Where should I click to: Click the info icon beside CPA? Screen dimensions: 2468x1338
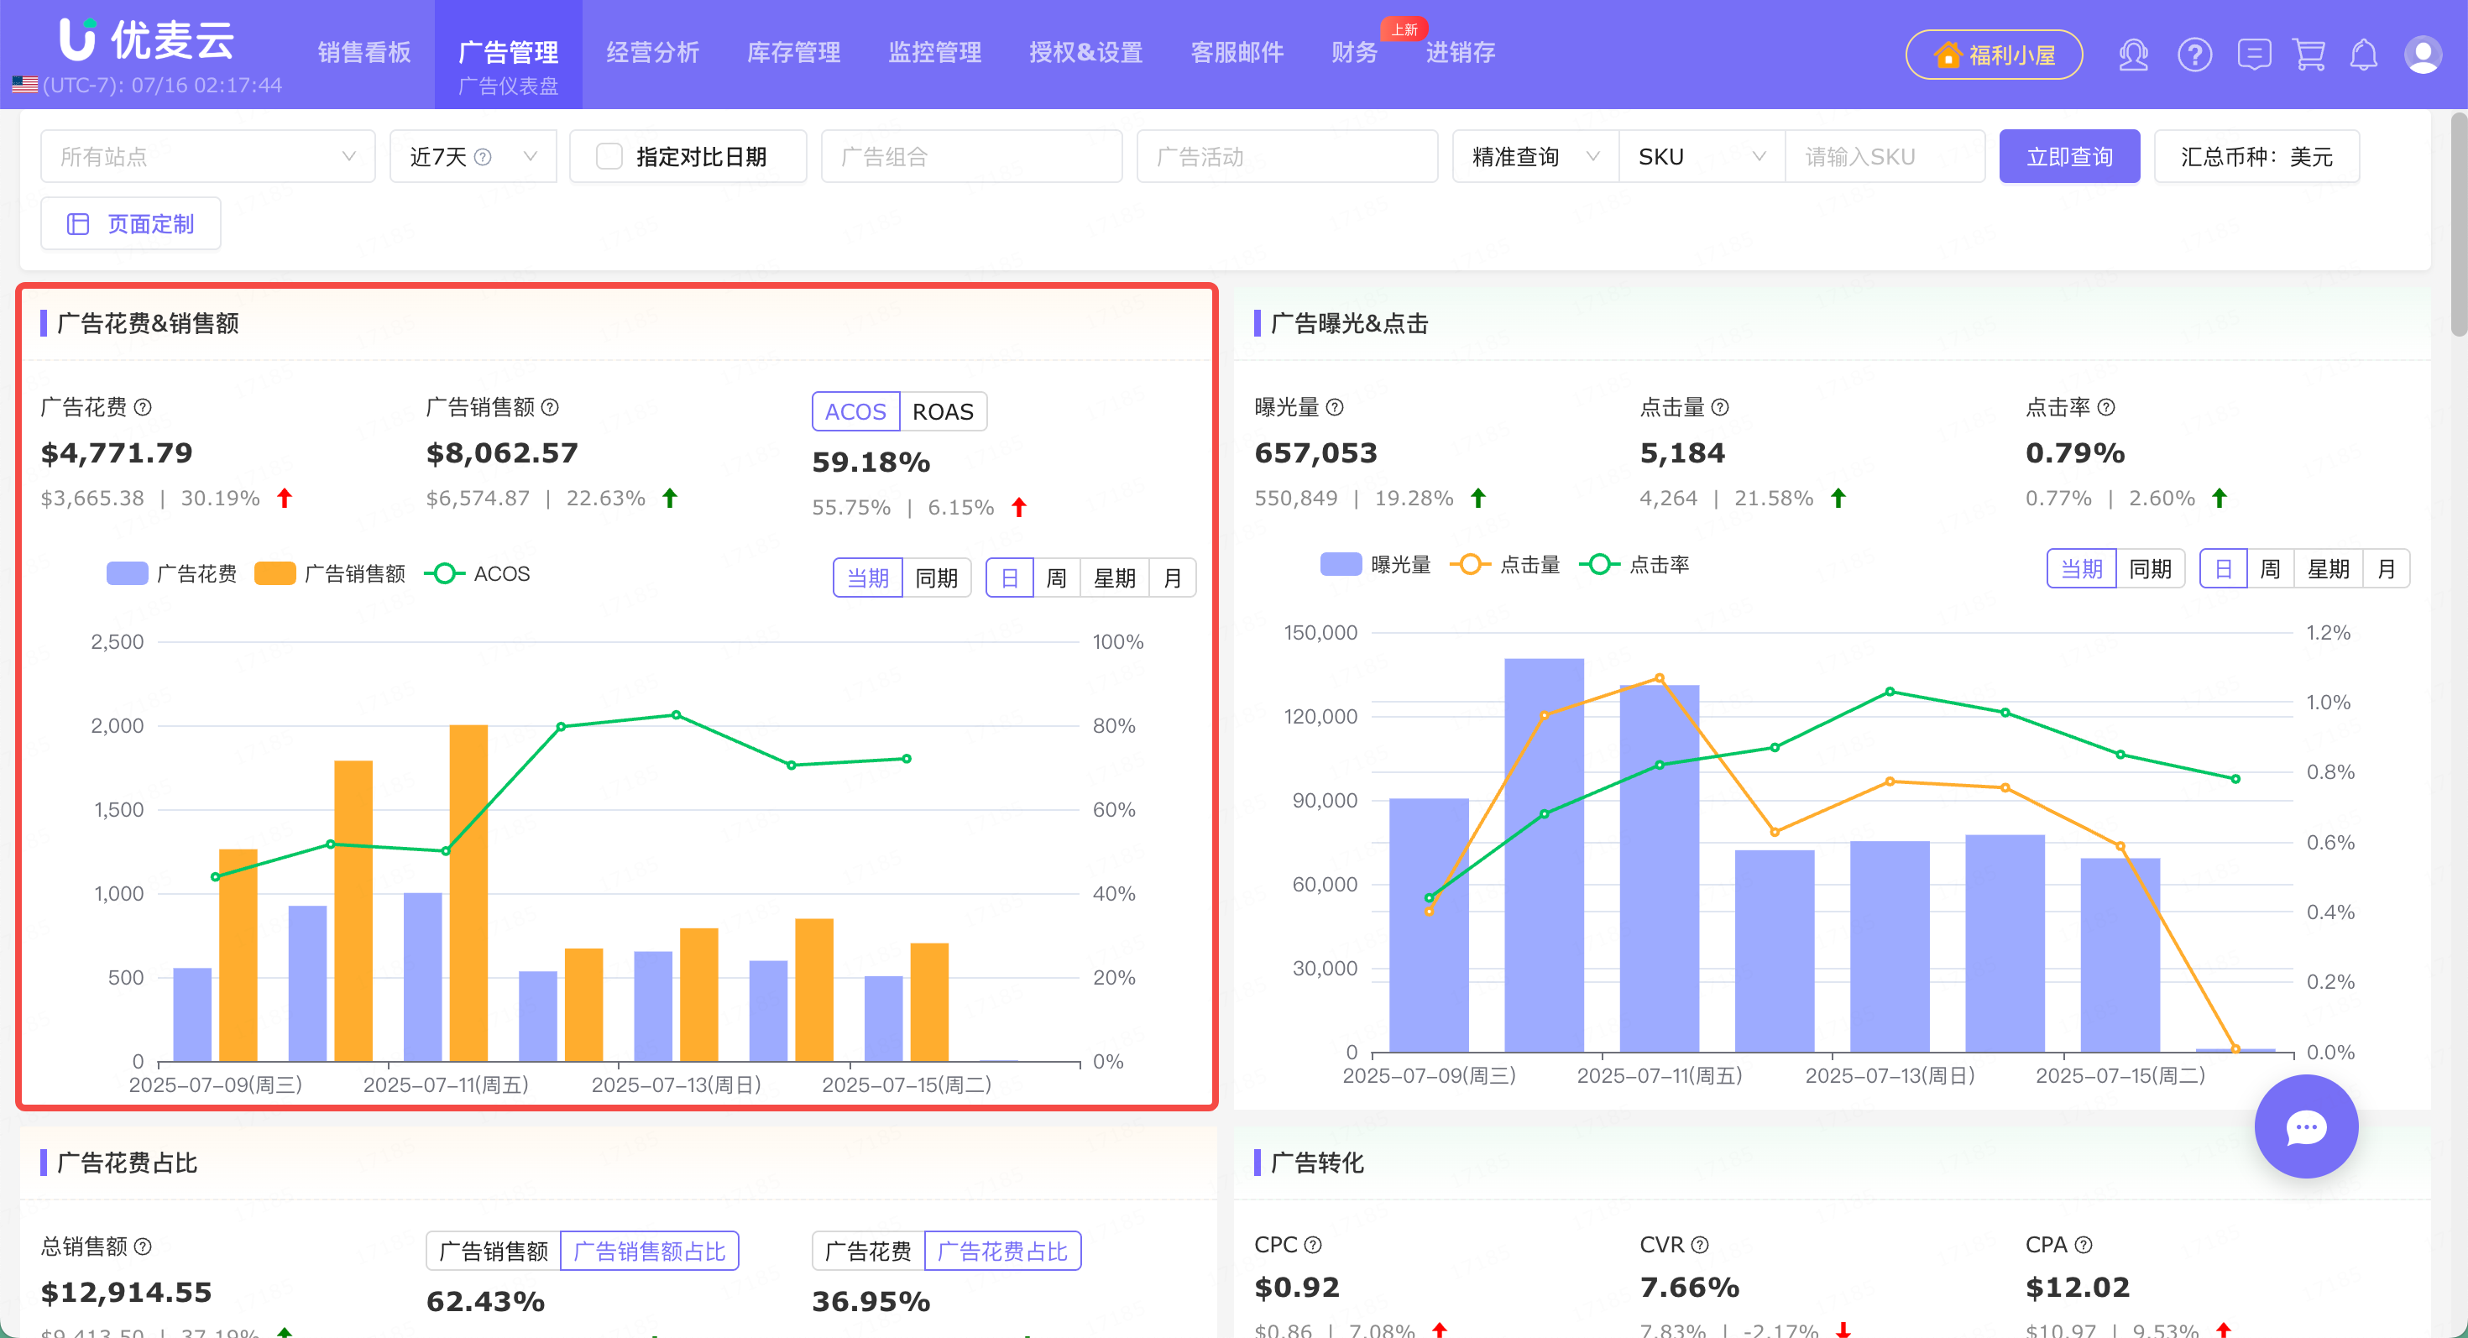[2084, 1244]
